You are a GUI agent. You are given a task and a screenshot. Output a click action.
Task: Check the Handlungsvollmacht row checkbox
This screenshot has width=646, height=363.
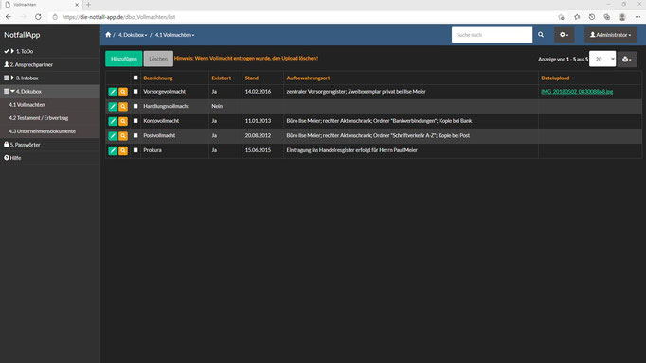coord(135,106)
